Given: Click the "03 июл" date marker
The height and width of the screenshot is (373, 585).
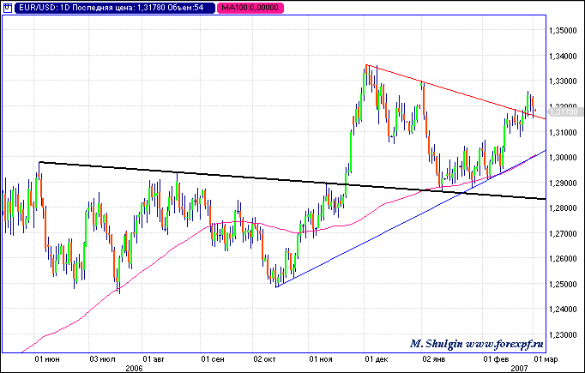Looking at the screenshot, I should [101, 358].
